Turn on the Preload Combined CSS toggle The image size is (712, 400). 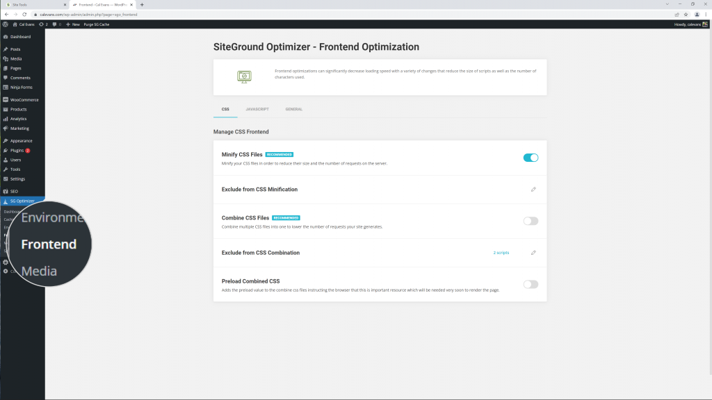tap(531, 284)
